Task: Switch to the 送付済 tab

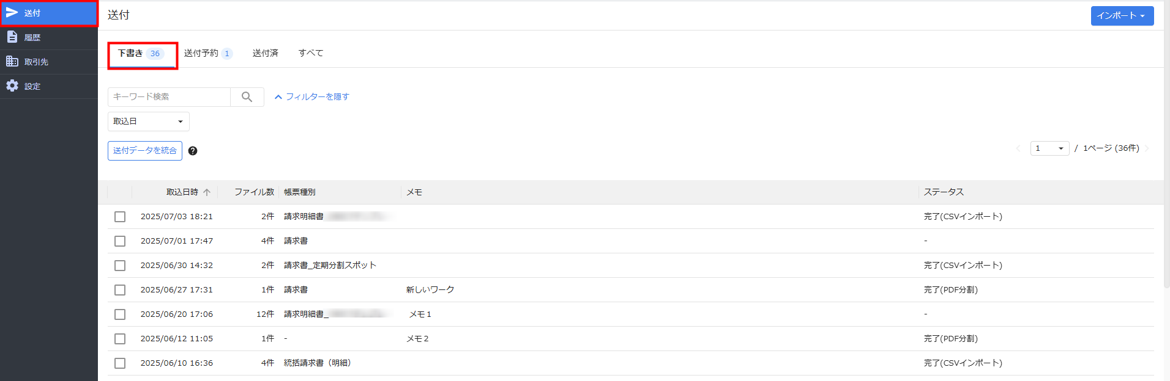Action: click(266, 53)
